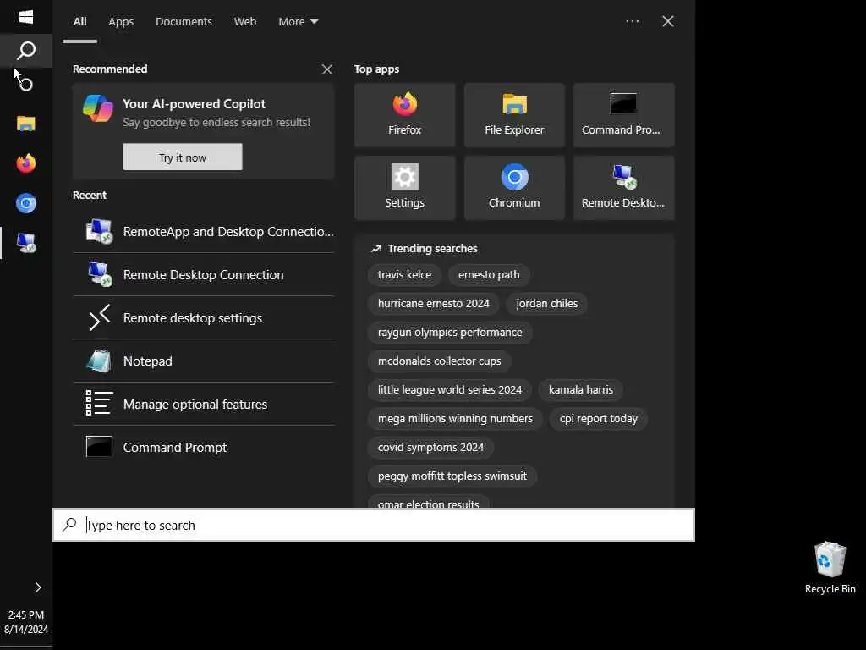This screenshot has width=866, height=650.
Task: Search trending little league world series 2024
Action: click(x=450, y=389)
